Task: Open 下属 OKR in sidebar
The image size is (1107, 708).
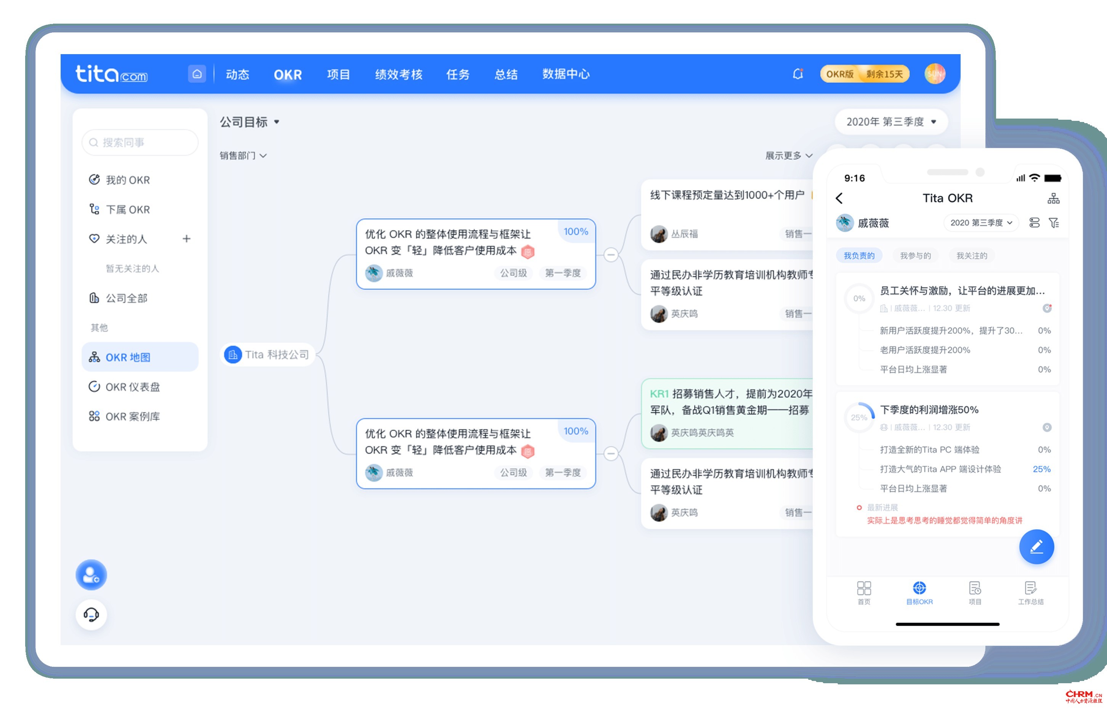Action: [140, 210]
